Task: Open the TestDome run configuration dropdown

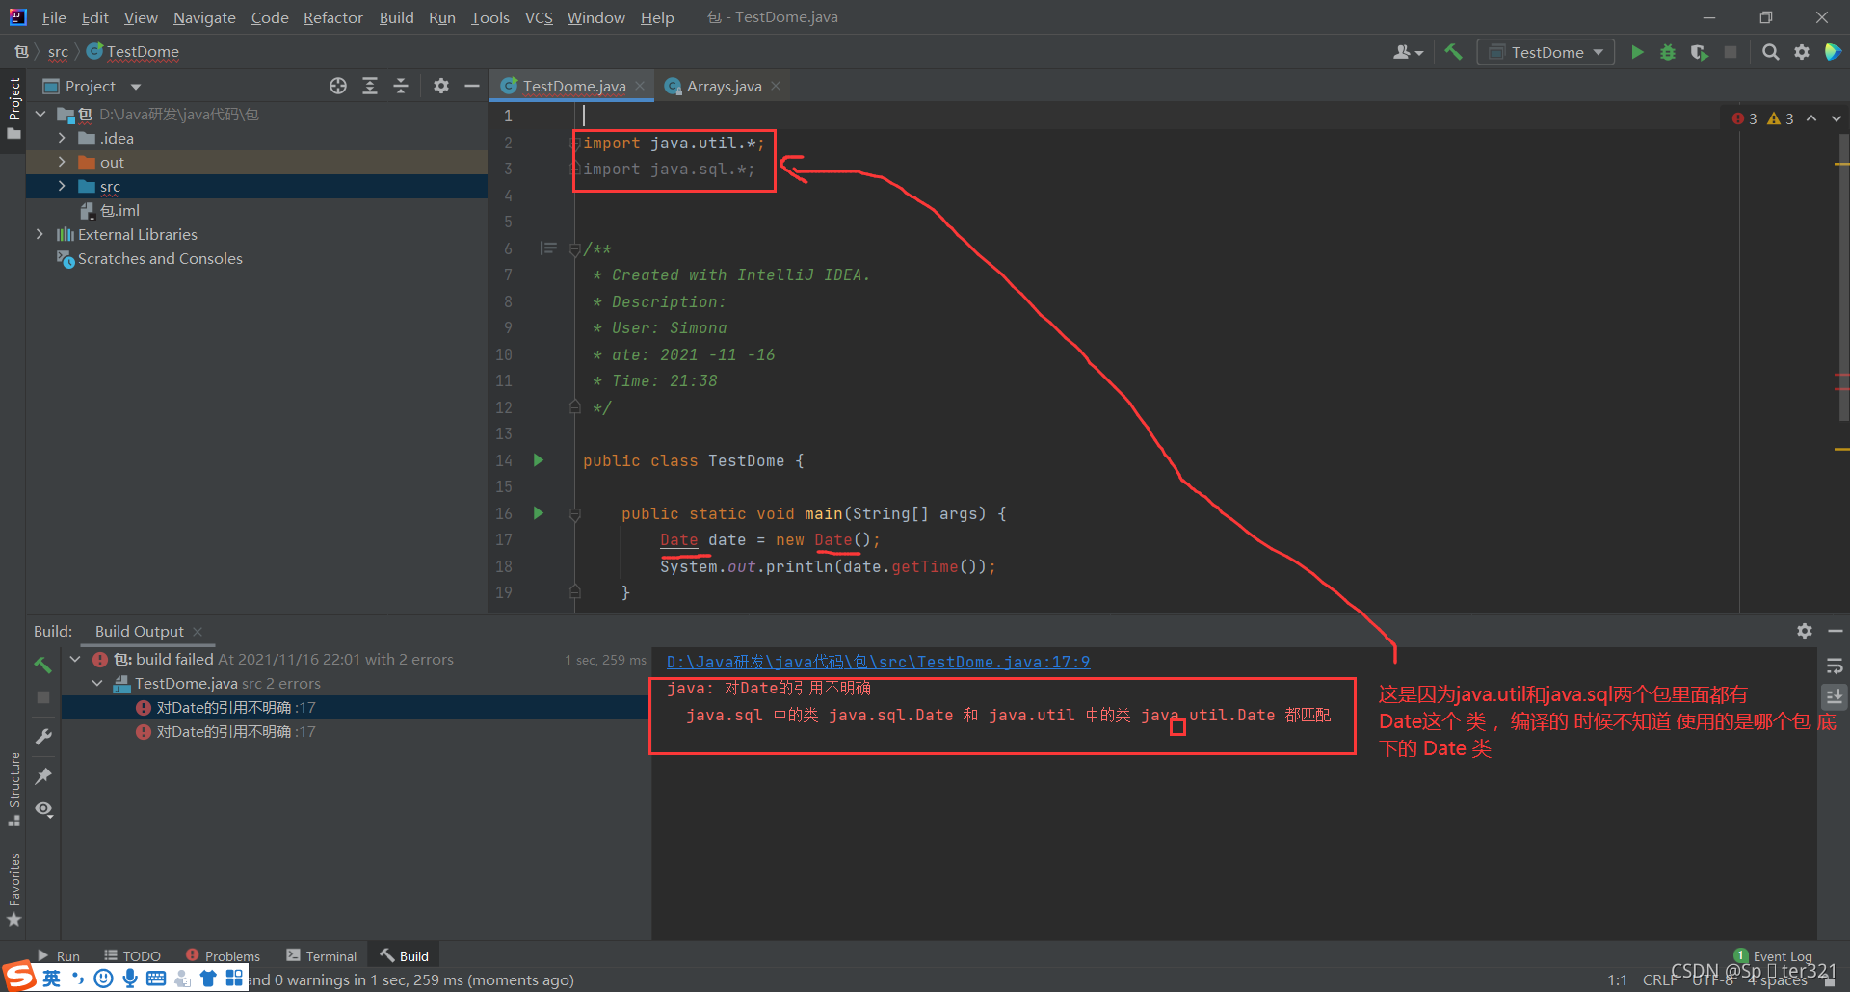Action: point(1546,52)
